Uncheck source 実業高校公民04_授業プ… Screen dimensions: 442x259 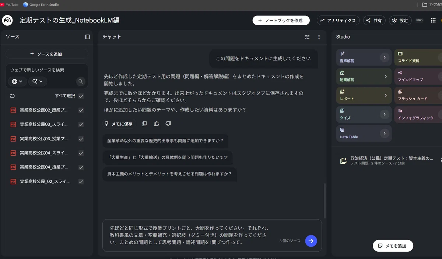pyautogui.click(x=81, y=167)
